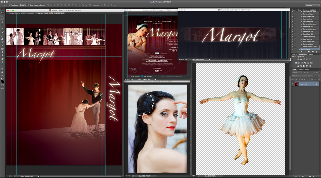Click Play selection in Actions panel

click(305, 52)
